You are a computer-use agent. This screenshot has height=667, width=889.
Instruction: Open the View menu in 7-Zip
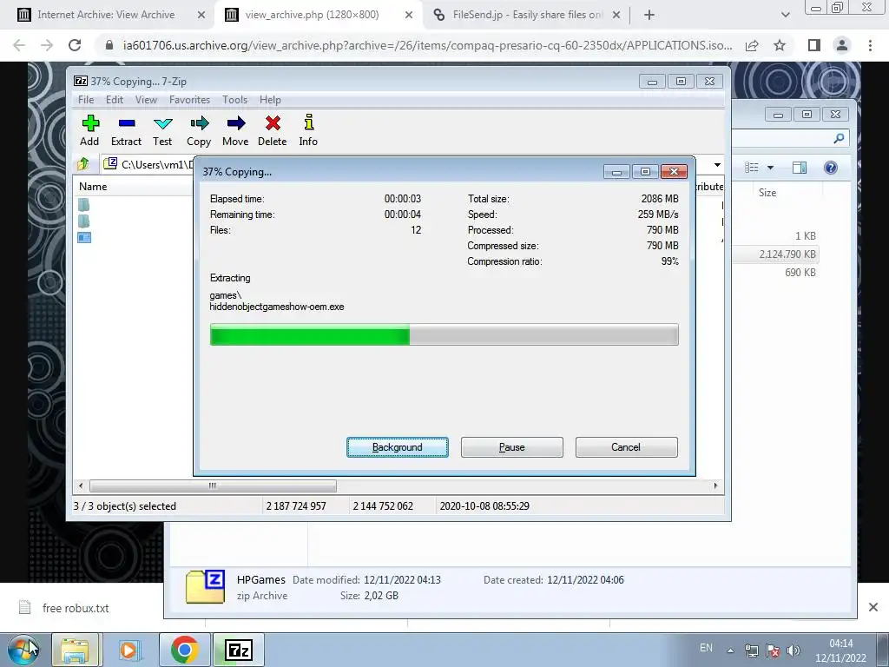point(146,100)
